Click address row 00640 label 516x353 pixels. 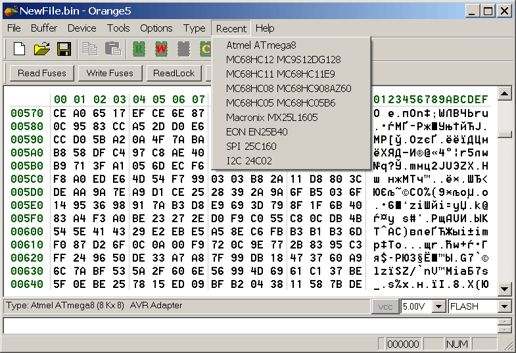coord(27,284)
